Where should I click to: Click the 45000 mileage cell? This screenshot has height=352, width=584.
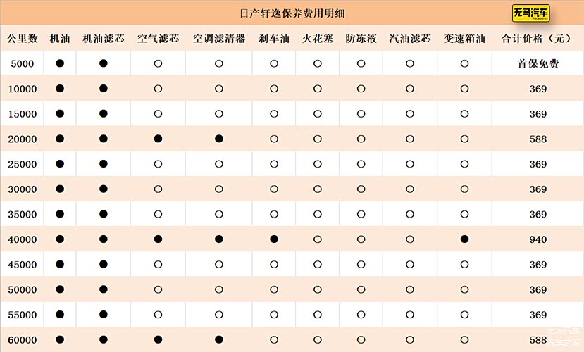[23, 265]
